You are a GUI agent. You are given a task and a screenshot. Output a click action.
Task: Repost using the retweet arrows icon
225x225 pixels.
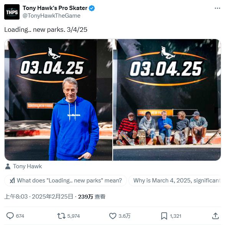(x=61, y=216)
